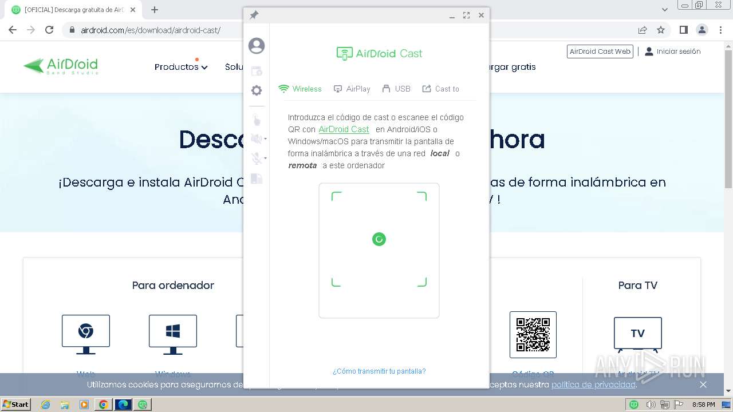The image size is (733, 412).
Task: Click Iniciar sesión on the website
Action: pyautogui.click(x=673, y=51)
